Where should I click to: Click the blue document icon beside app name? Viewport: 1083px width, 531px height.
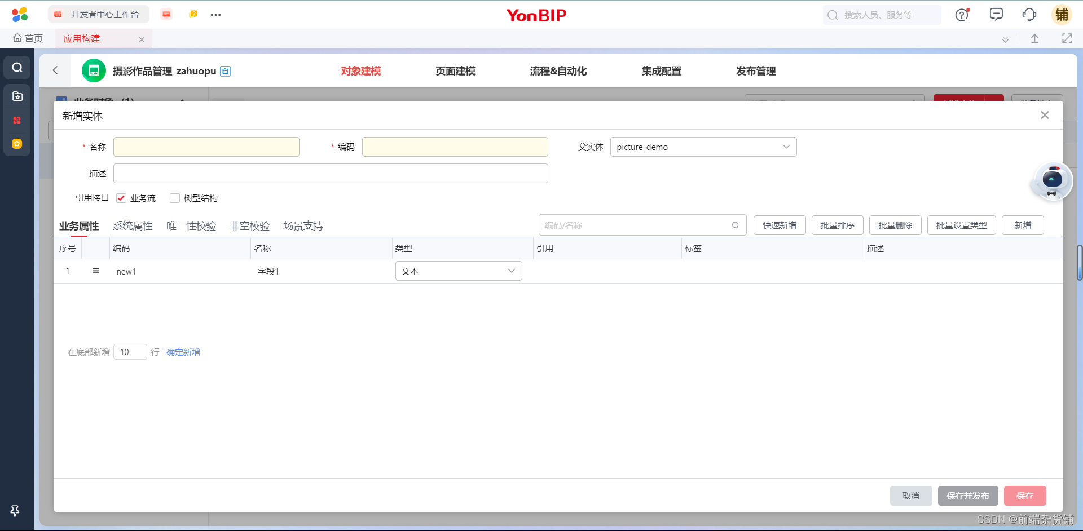click(225, 71)
